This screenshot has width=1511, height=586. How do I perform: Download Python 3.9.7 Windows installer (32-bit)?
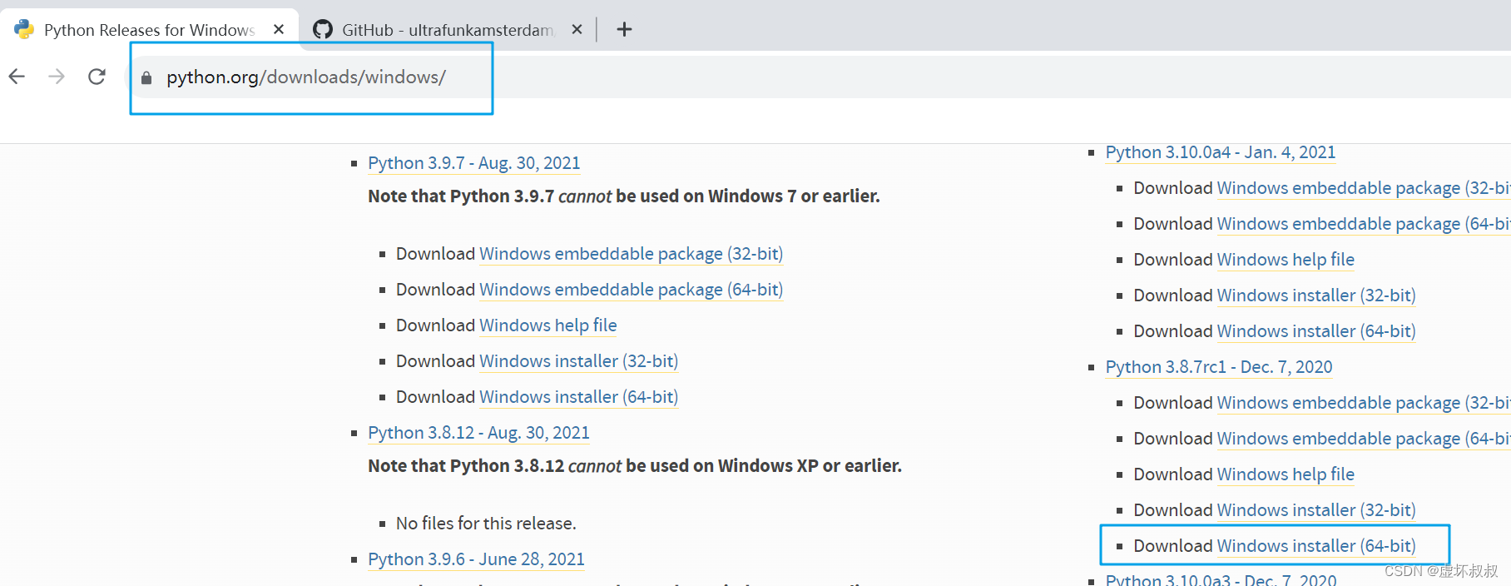(578, 361)
